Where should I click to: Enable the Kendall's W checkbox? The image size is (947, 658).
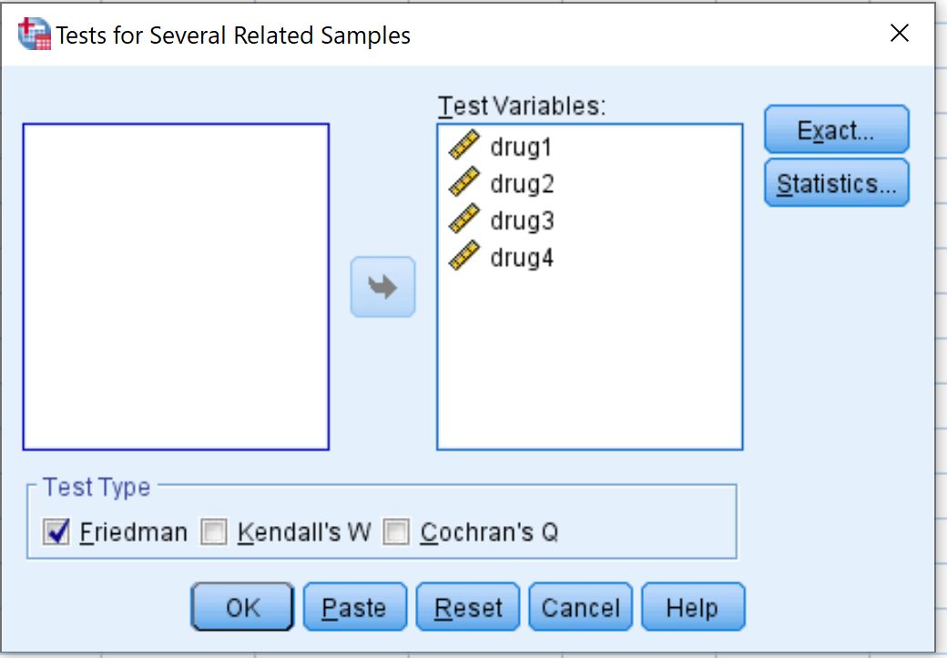(x=214, y=531)
